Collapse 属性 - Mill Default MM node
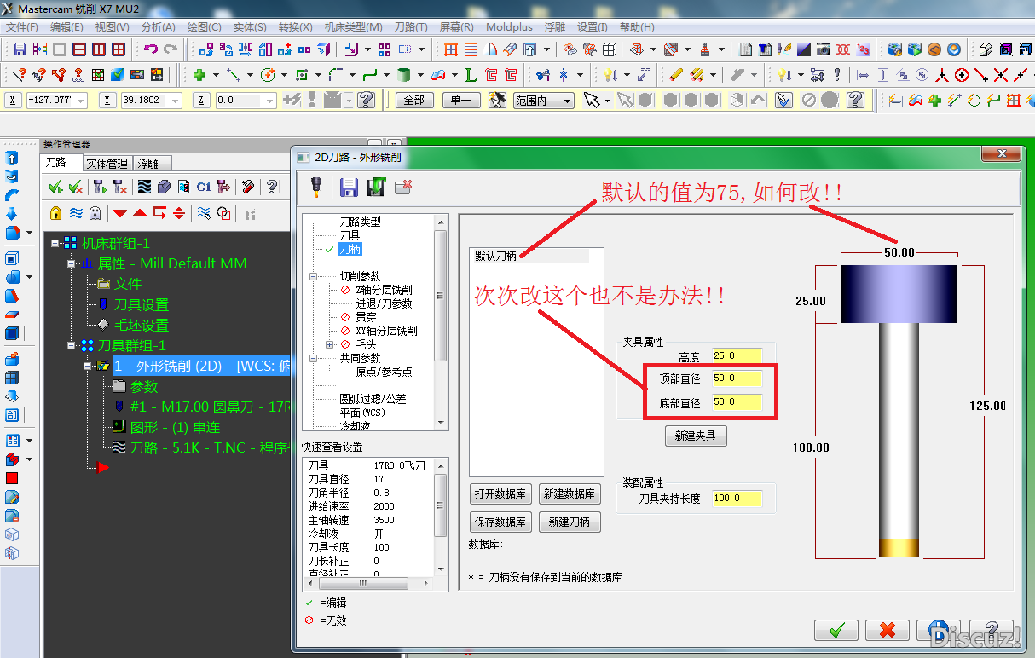The height and width of the screenshot is (658, 1035). tap(71, 263)
